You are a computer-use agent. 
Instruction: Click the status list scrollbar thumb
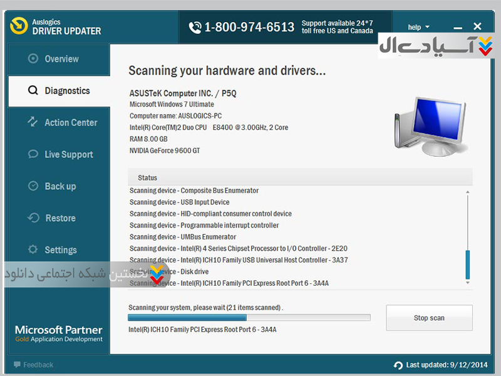(467, 264)
